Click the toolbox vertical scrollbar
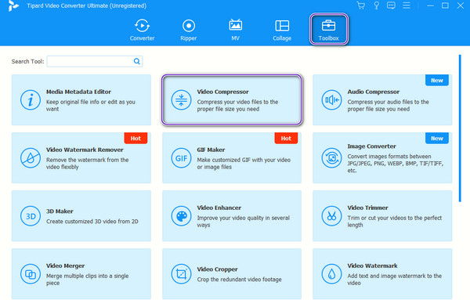Image resolution: width=470 pixels, height=300 pixels. (x=460, y=128)
